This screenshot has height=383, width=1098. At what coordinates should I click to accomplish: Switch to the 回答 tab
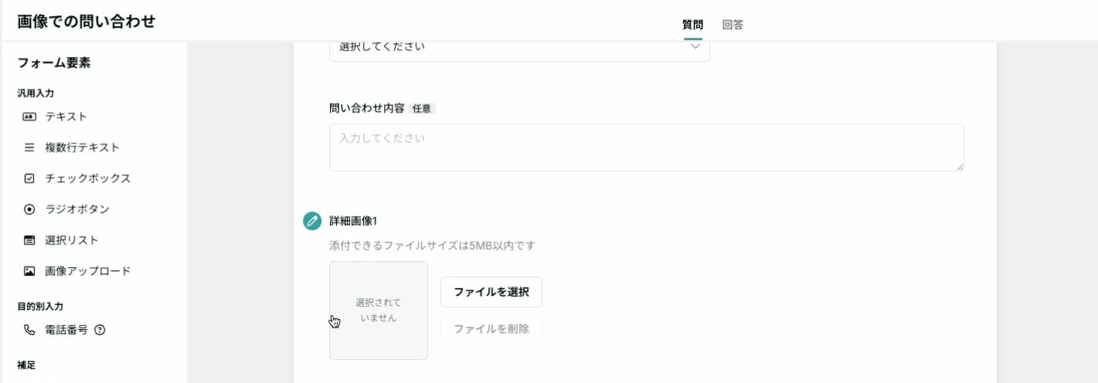click(733, 25)
